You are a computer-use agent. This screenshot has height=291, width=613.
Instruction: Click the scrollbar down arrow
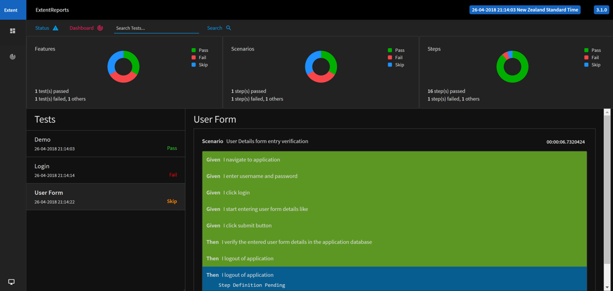607,287
